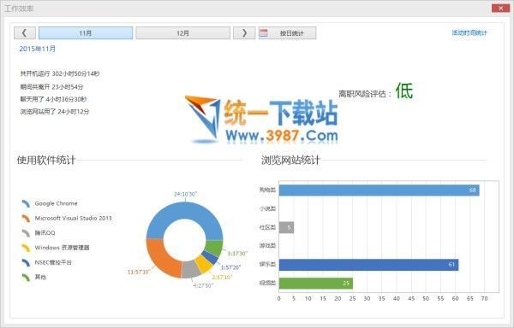This screenshot has width=514, height=328.
Task: Click the 娱乐类 bar showing 61
Action: pyautogui.click(x=368, y=265)
